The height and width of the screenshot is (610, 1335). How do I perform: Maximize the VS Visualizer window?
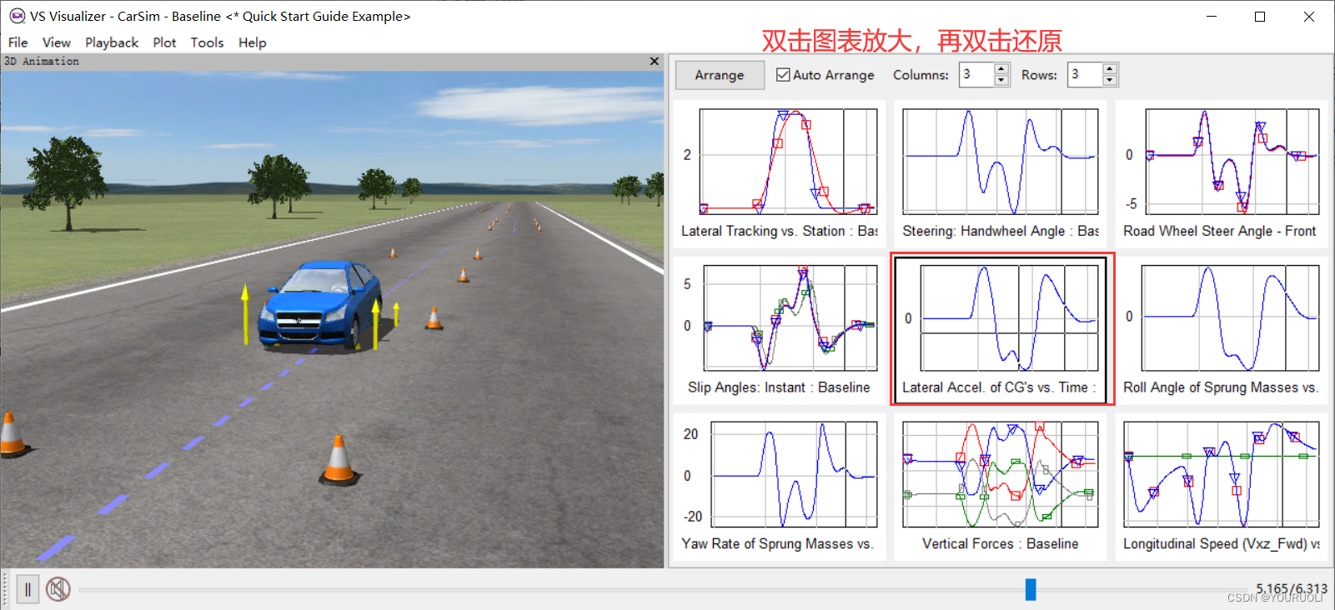(1260, 17)
